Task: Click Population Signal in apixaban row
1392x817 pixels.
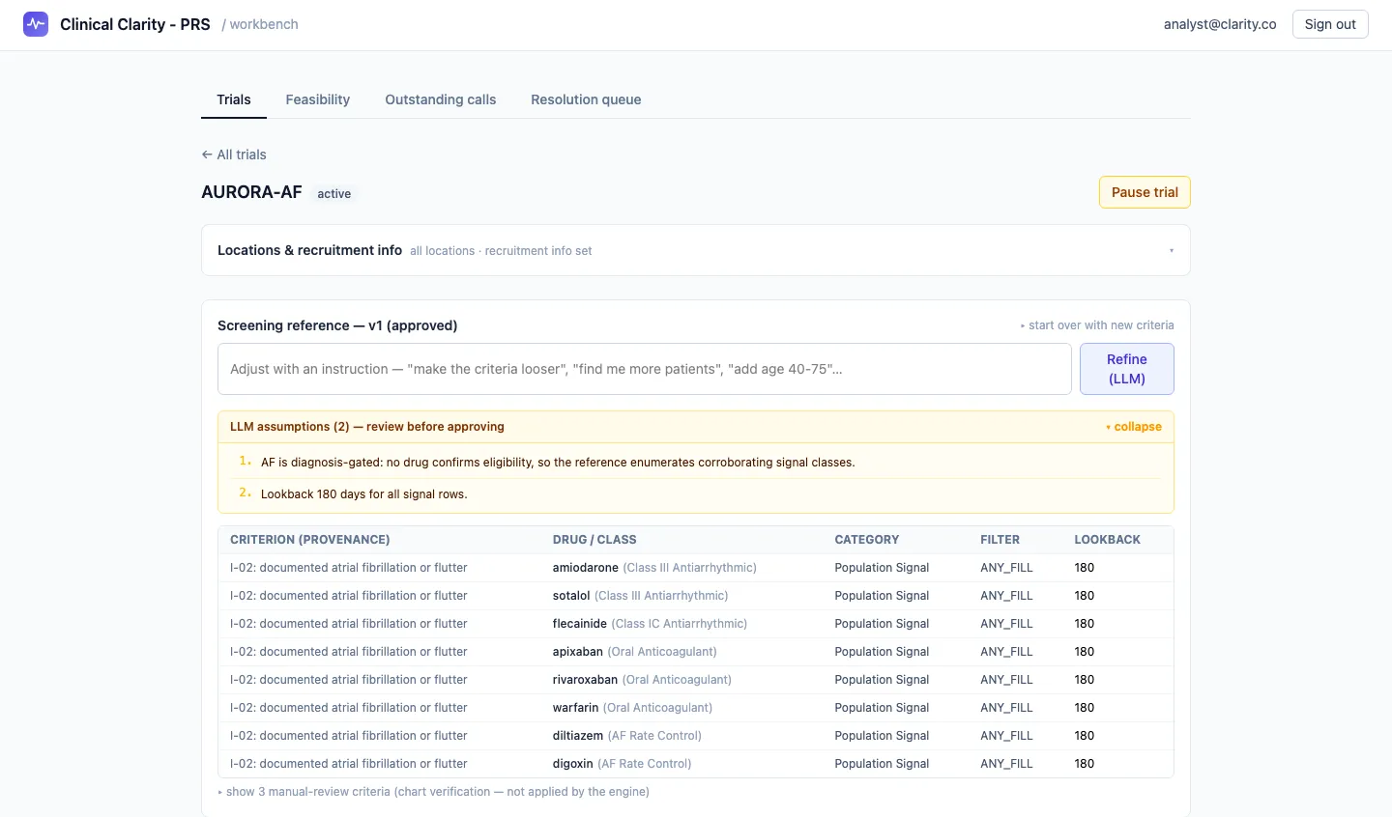Action: pyautogui.click(x=882, y=652)
